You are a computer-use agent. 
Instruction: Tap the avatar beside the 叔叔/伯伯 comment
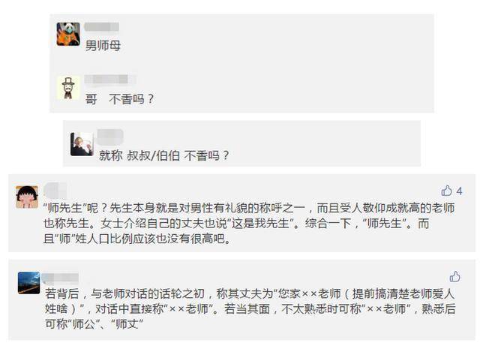click(82, 144)
